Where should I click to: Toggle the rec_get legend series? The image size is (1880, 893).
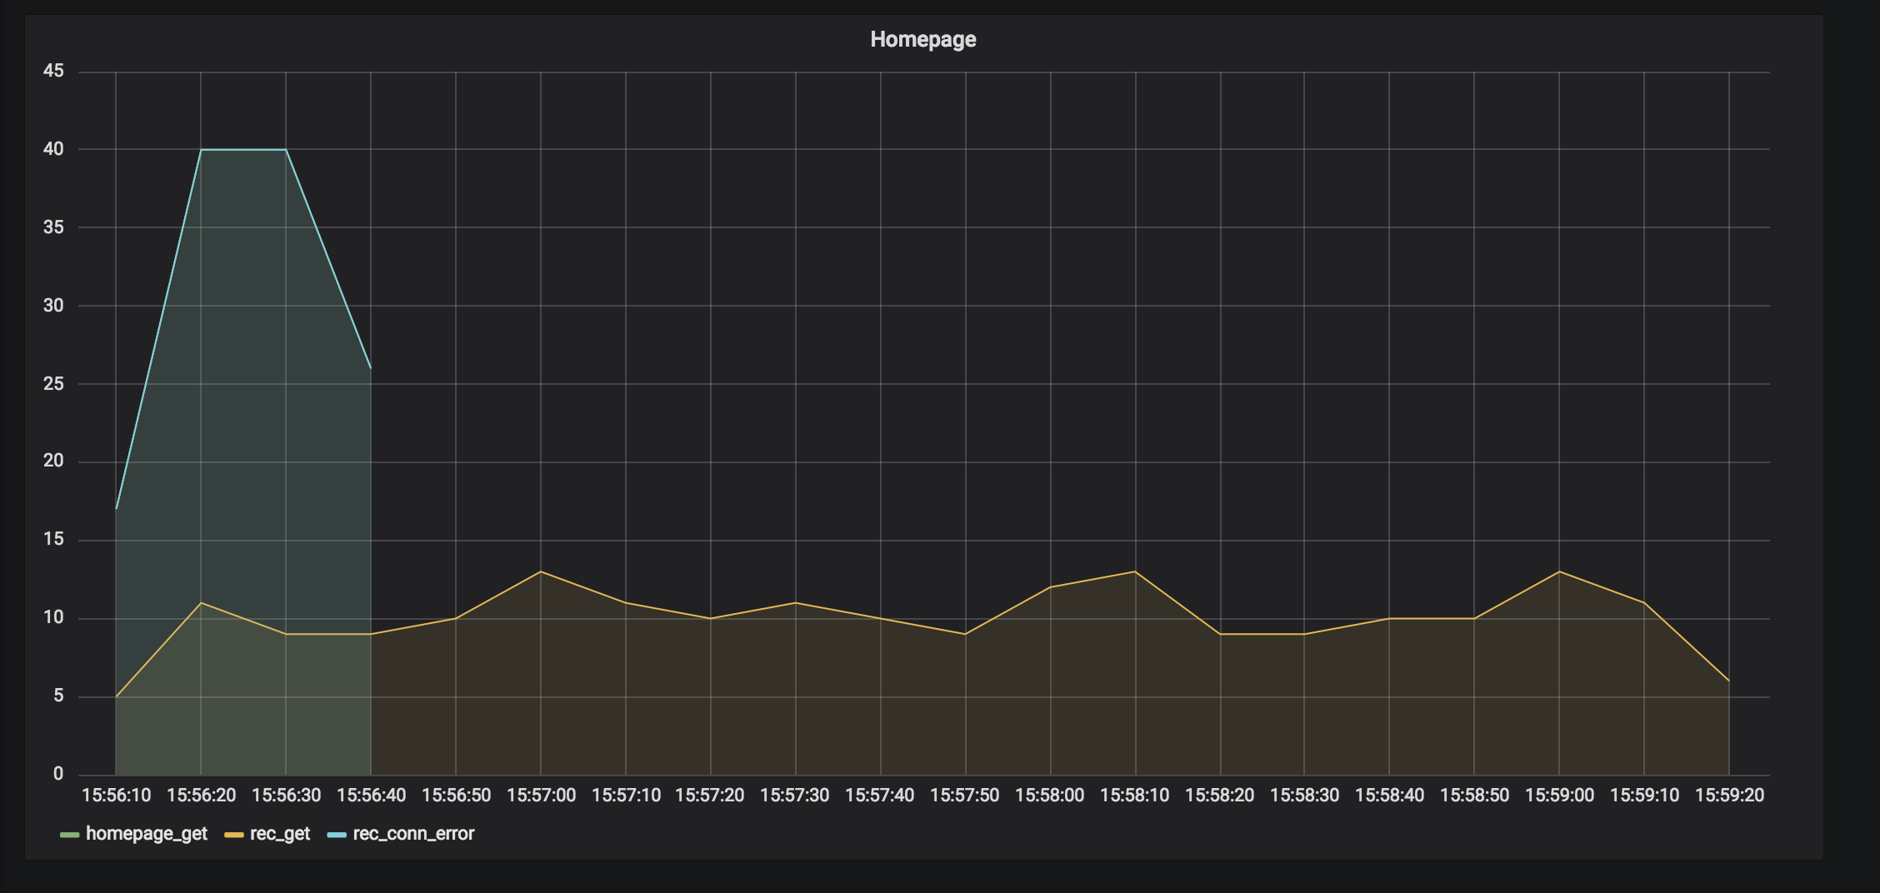coord(280,834)
